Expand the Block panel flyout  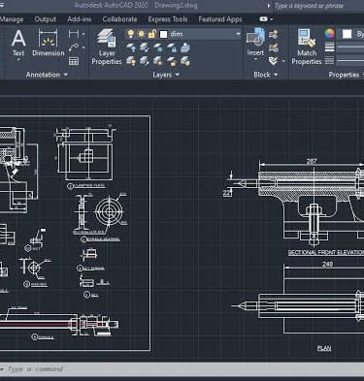click(276, 75)
